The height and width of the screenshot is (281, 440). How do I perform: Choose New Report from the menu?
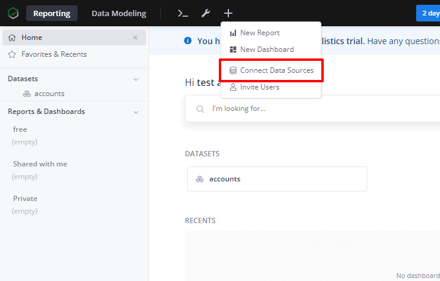tap(259, 33)
